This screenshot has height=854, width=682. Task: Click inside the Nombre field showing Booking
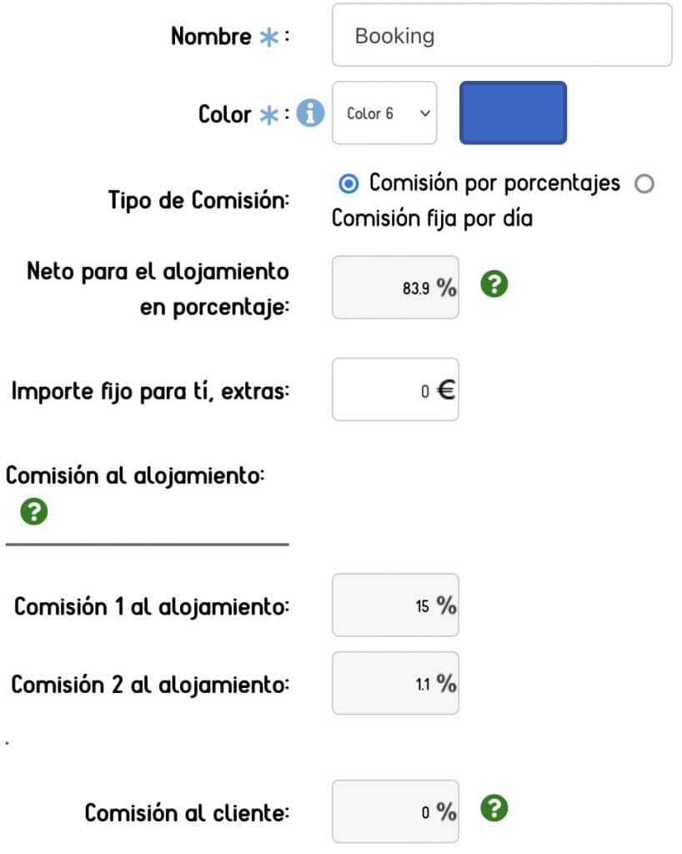pos(501,35)
